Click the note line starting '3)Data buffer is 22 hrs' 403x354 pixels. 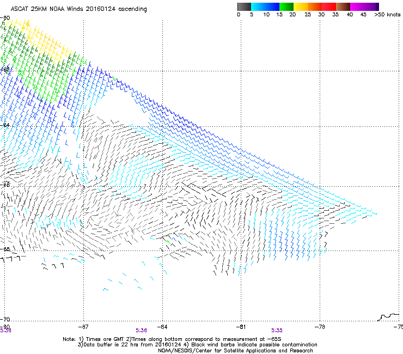[x=197, y=345]
